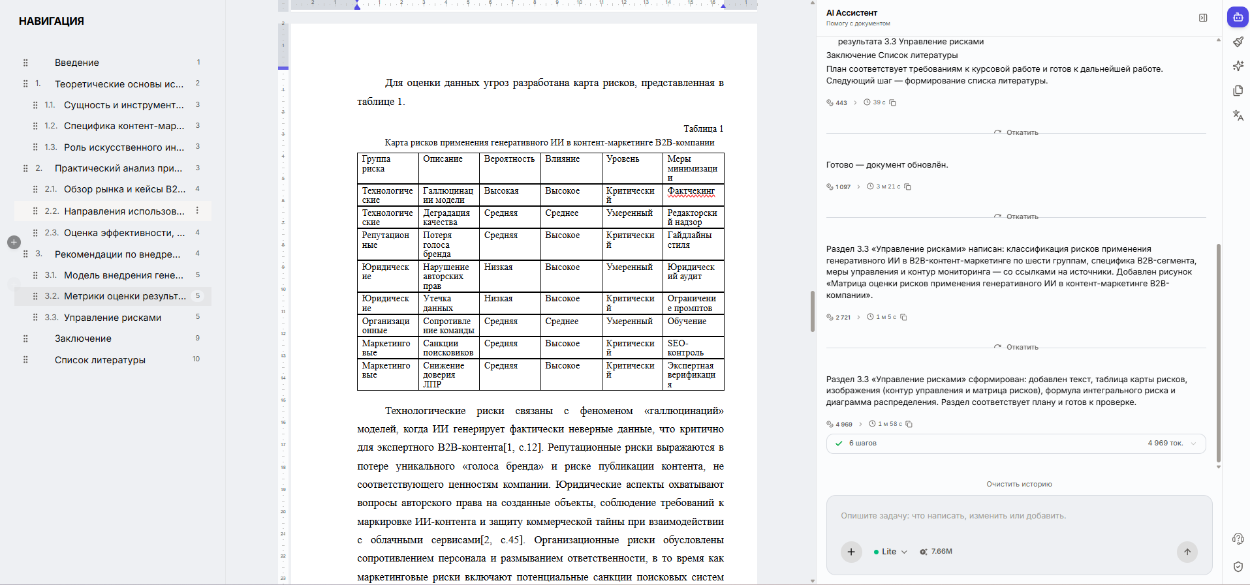Copy the message timed 3 м 21 с

pos(907,187)
